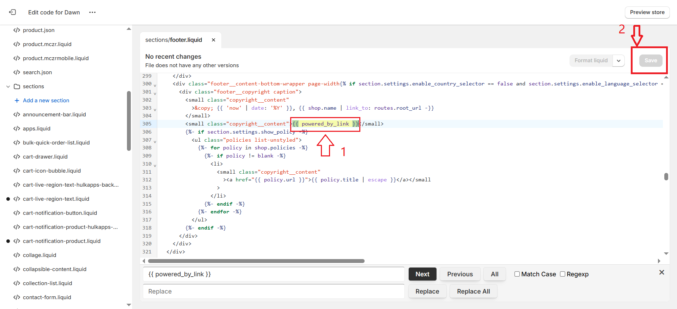
Task: Fold code at line 300 arrow
Action: pyautogui.click(x=155, y=85)
